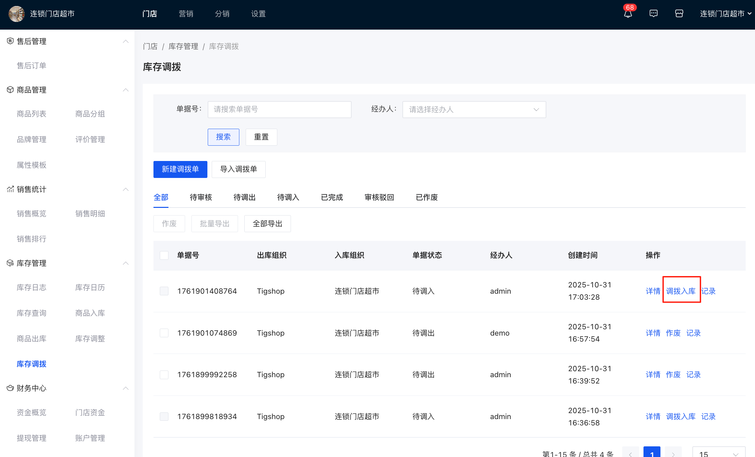
Task: Click the 单据号 search input field
Action: click(x=279, y=109)
